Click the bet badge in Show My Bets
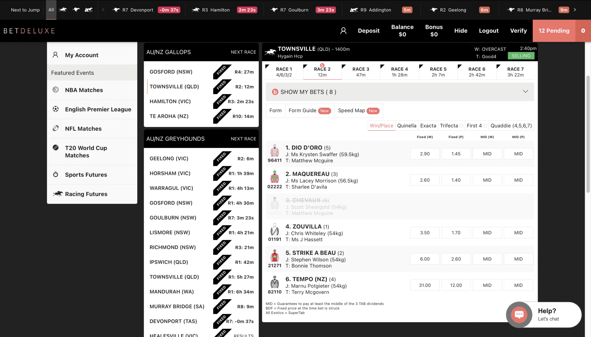591x337 pixels. click(x=275, y=92)
